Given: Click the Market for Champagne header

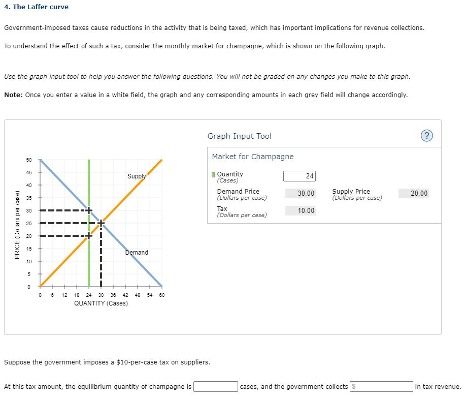Looking at the screenshot, I should 252,157.
